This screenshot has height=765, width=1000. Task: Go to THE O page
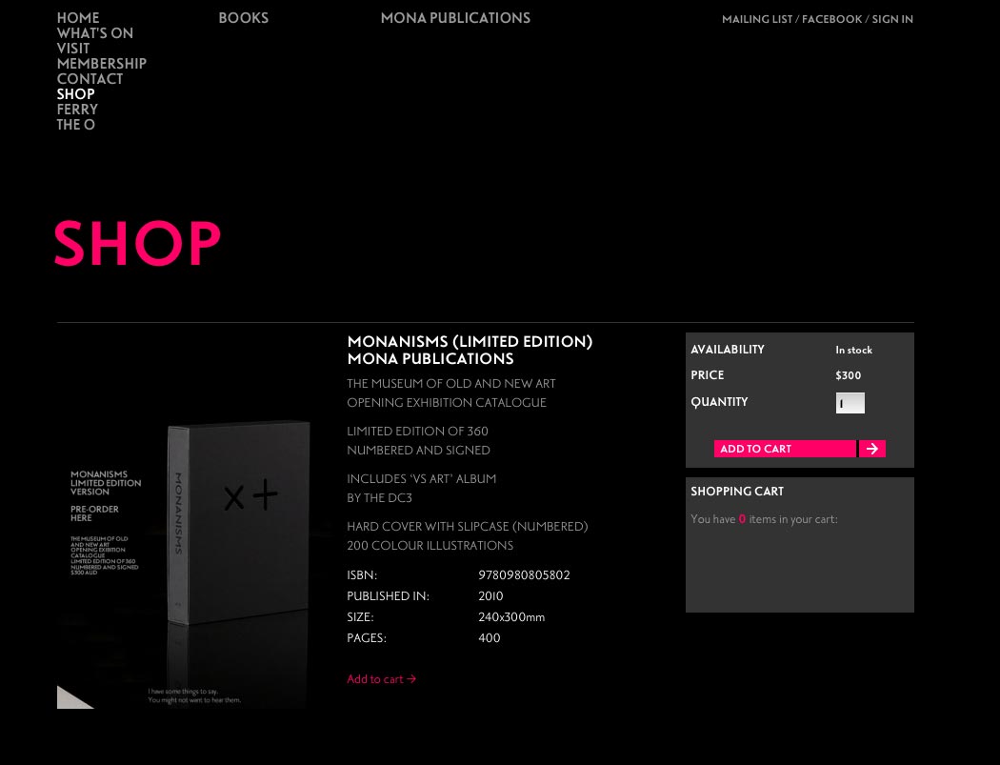point(76,125)
